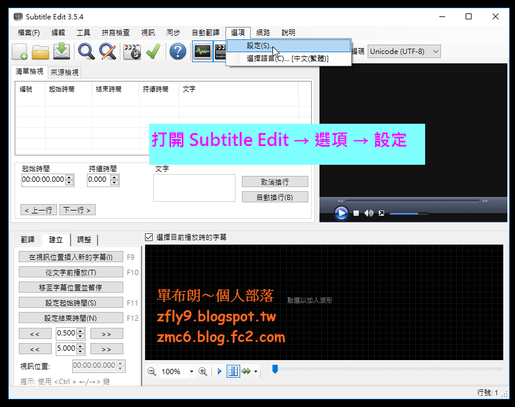
Task: Click the waveform play triangle icon
Action: (220, 371)
